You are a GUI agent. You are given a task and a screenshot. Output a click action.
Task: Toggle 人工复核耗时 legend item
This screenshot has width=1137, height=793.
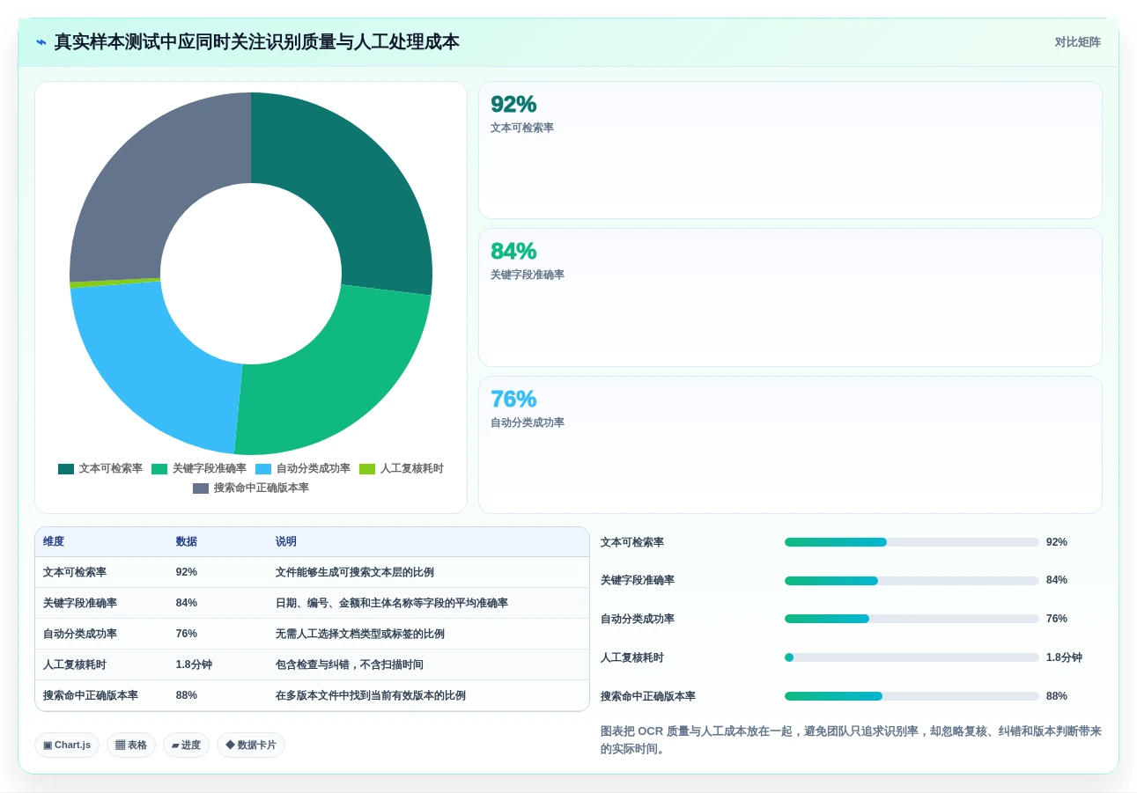(402, 469)
